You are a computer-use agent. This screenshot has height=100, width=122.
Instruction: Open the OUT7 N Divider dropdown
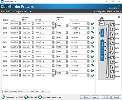62,61
